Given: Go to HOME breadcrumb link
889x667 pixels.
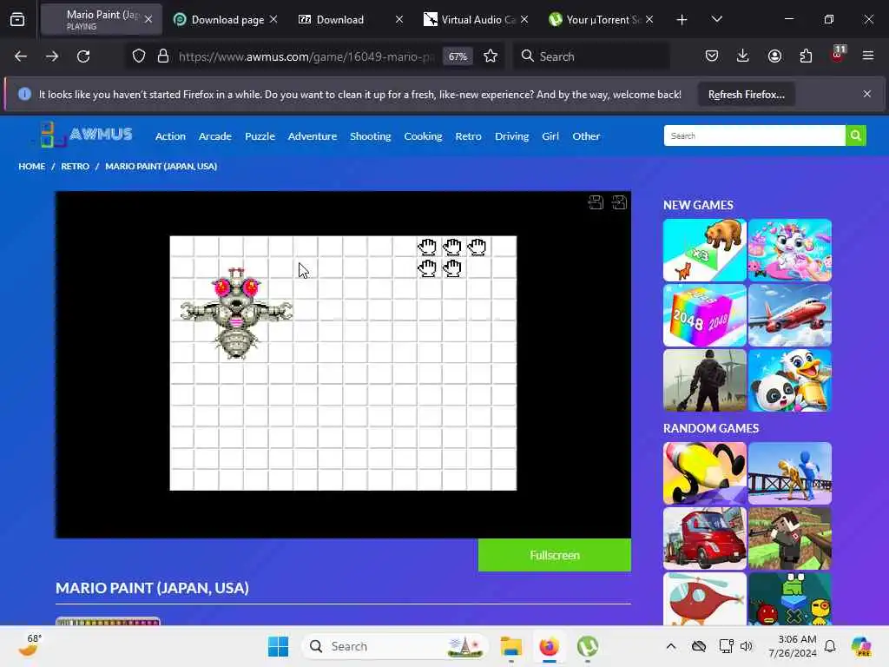Looking at the screenshot, I should pyautogui.click(x=32, y=166).
